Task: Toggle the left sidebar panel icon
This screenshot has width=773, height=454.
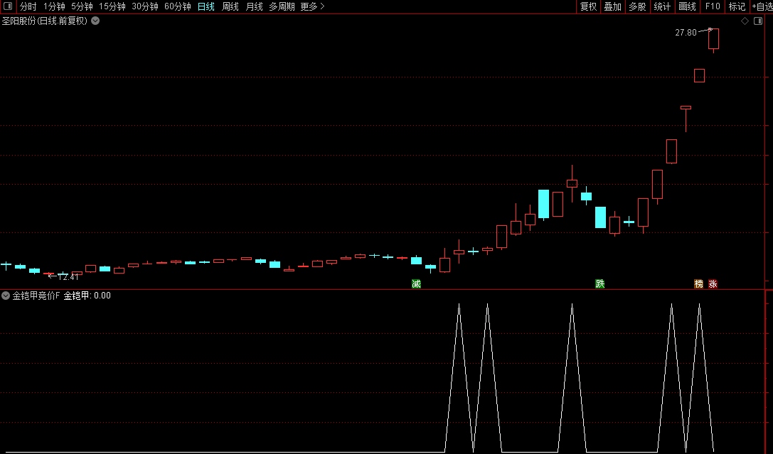Action: [7, 6]
